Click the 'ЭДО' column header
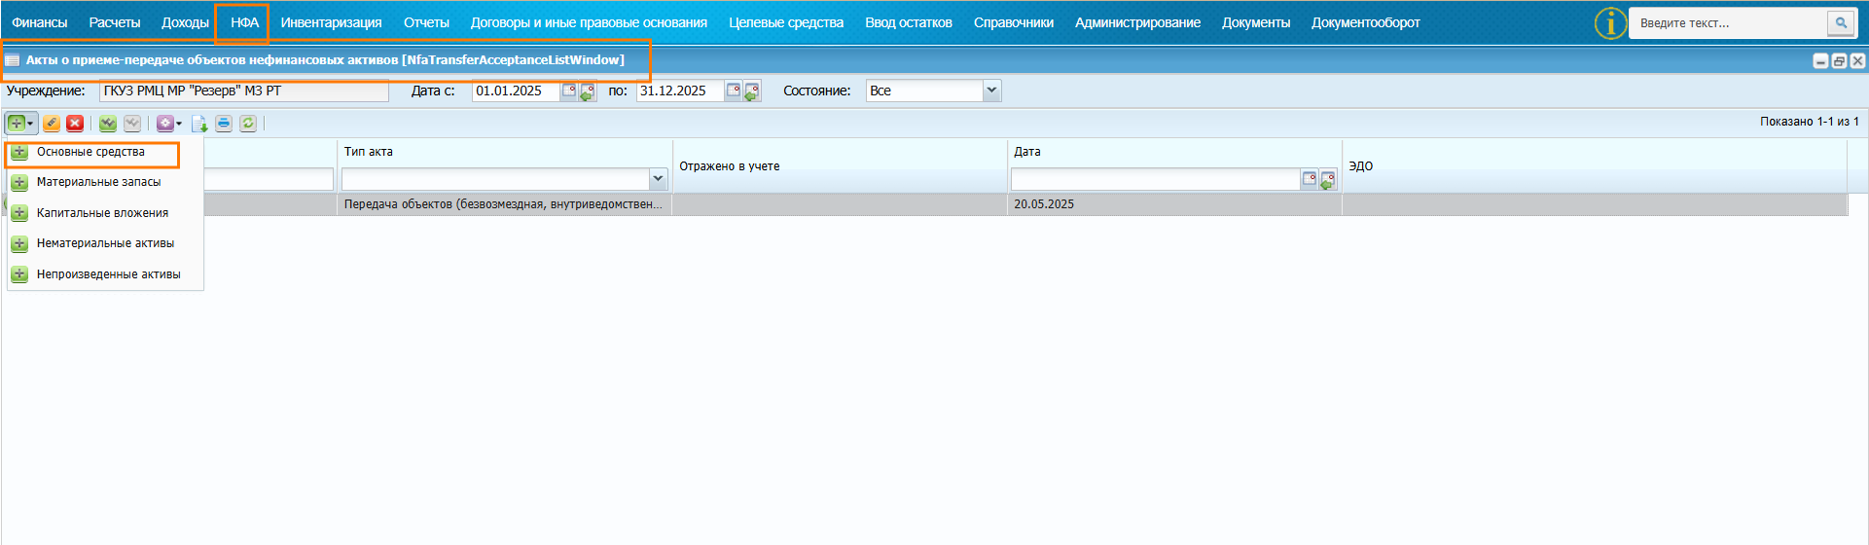1869x545 pixels. [x=1361, y=166]
